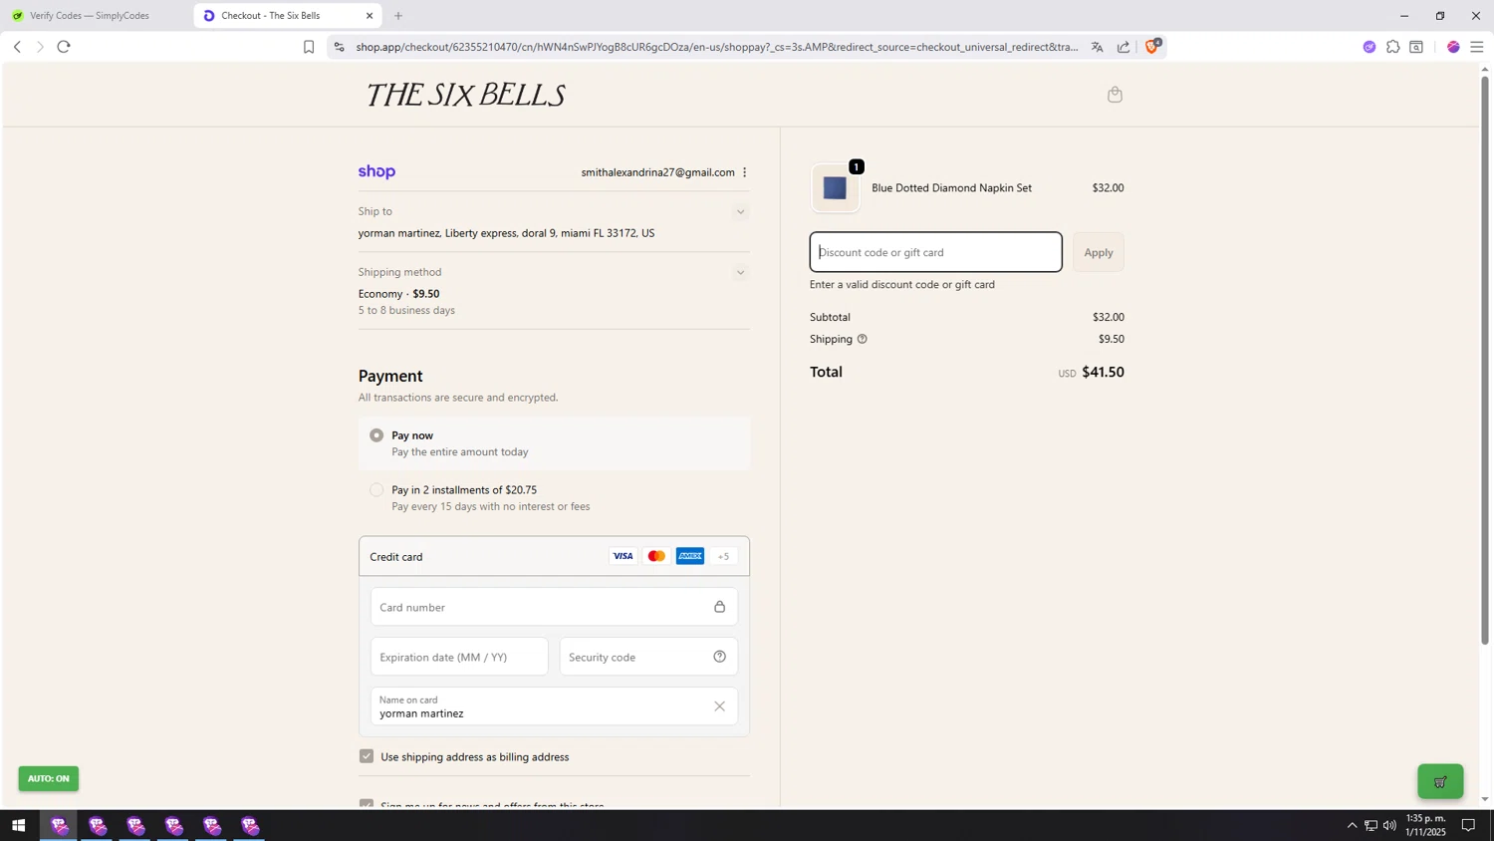Open the shopping bag cart icon
Image resolution: width=1494 pixels, height=841 pixels.
(x=1115, y=95)
